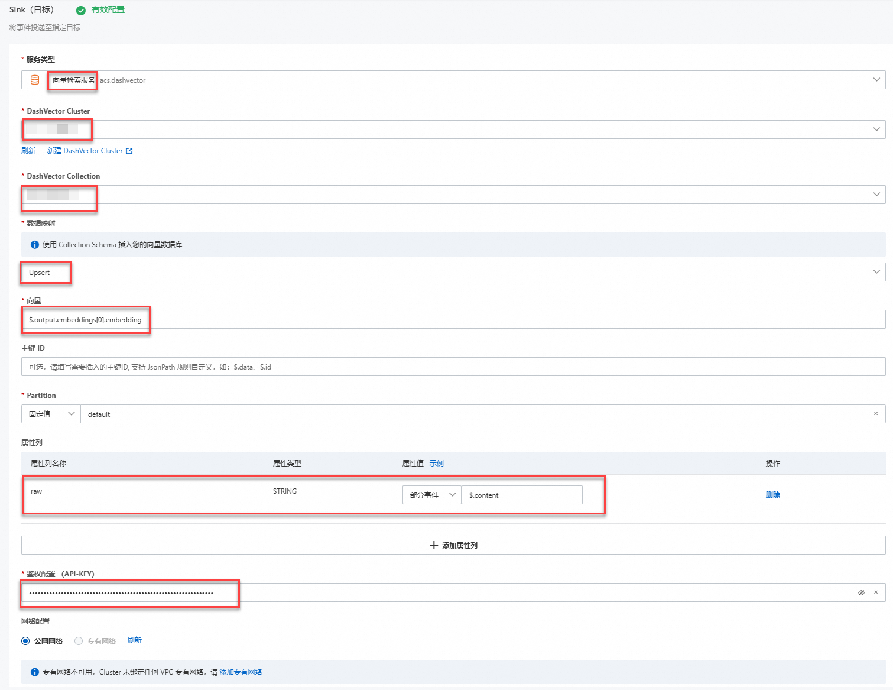Click the 主键 ID input field
The width and height of the screenshot is (893, 690).
[453, 367]
